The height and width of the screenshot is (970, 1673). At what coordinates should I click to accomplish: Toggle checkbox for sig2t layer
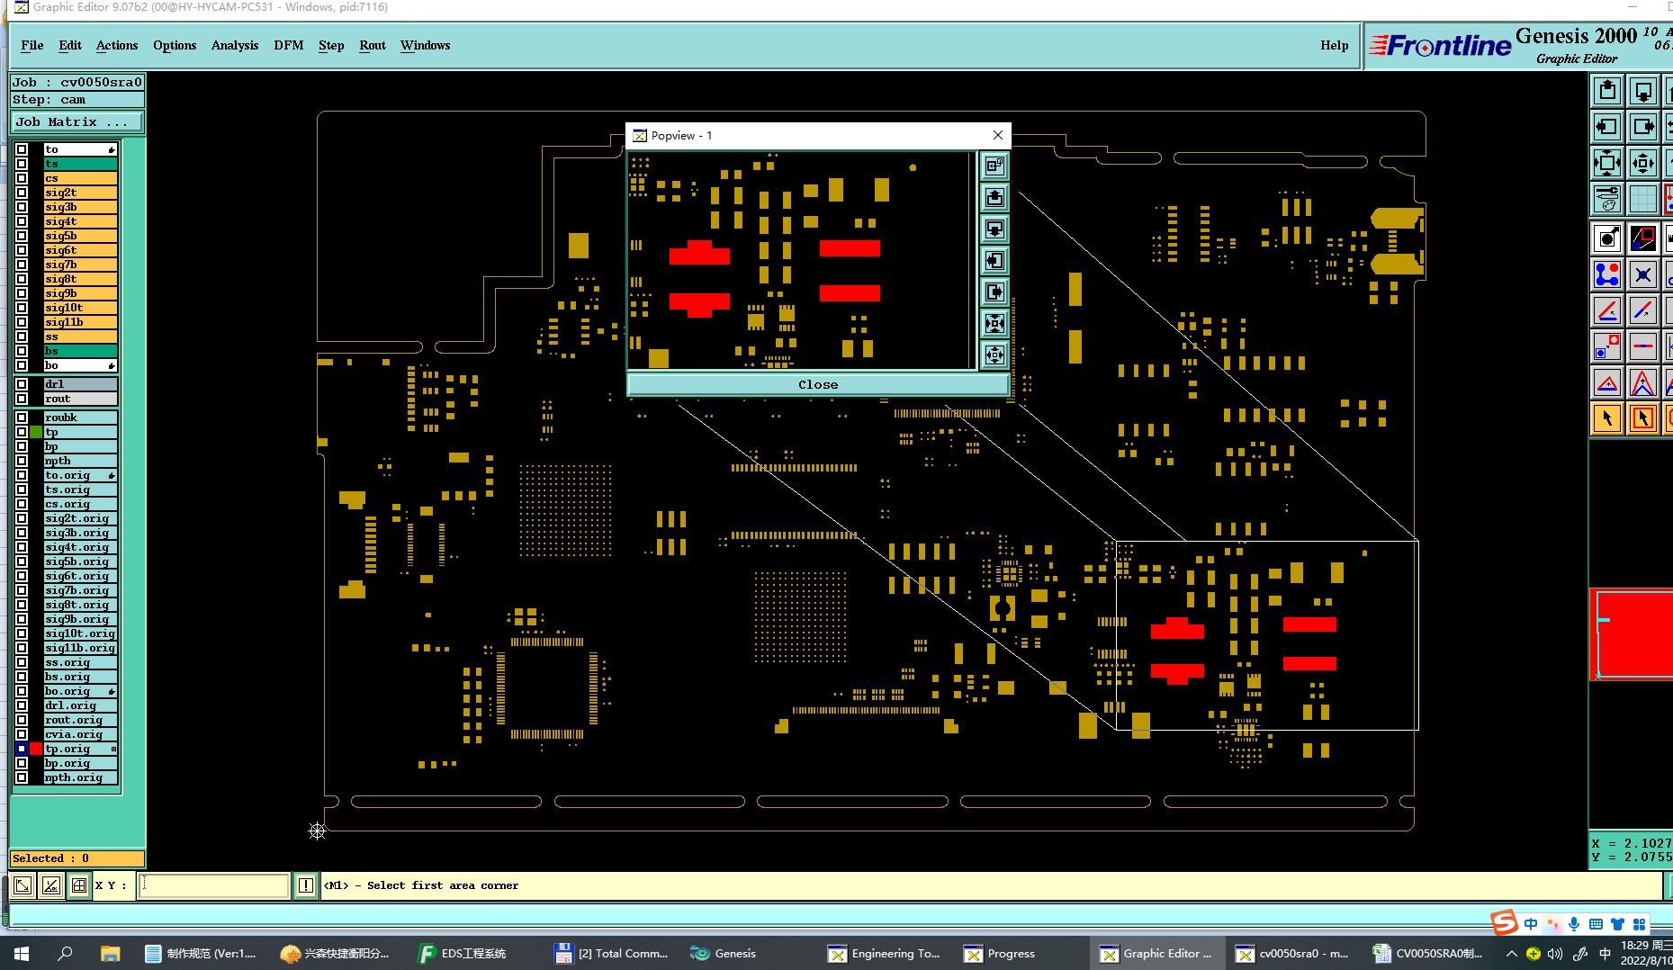point(22,193)
